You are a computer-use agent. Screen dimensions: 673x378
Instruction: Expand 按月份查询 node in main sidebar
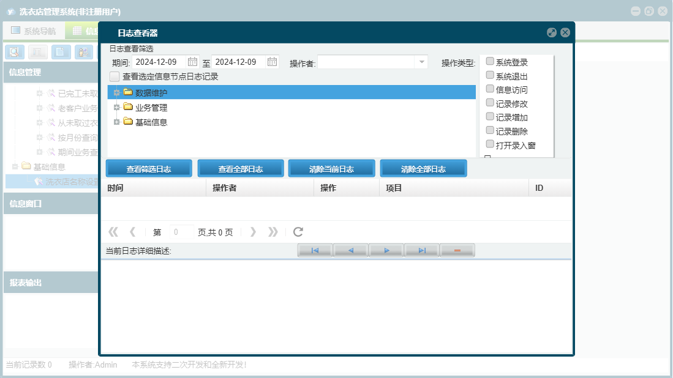[39, 137]
